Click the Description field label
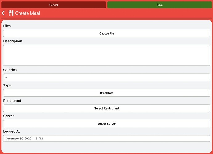Screen dimensions: 213x154 (x=13, y=41)
